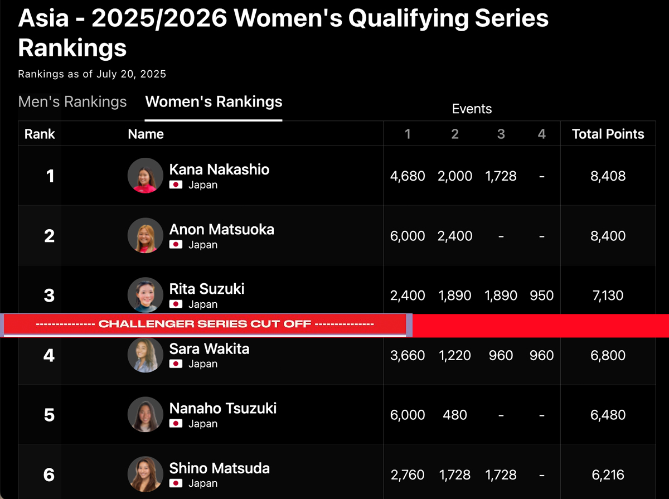Viewport: 669px width, 499px height.
Task: Click the Total Points column header
Action: point(608,134)
